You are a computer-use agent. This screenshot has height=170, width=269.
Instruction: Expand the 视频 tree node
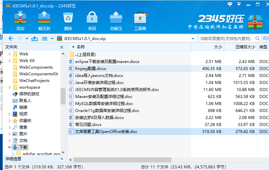(10, 114)
